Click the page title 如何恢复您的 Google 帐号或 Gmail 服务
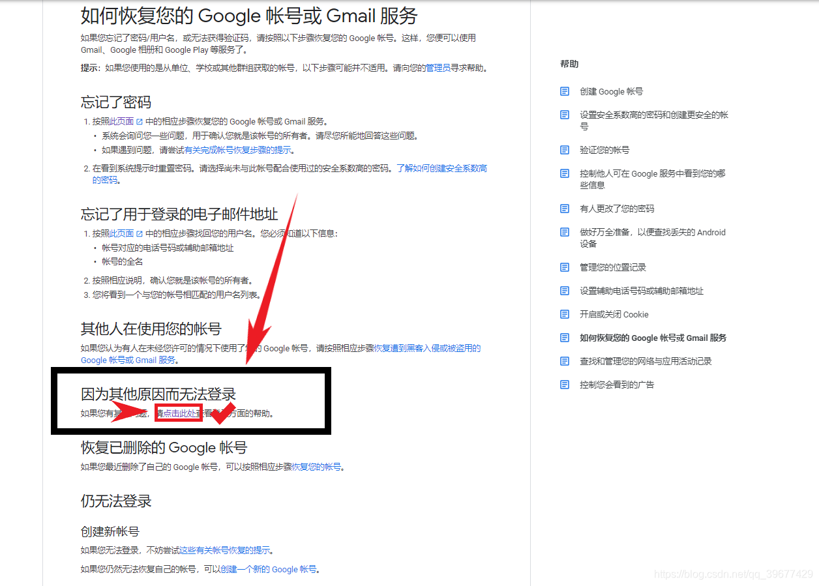819x586 pixels. point(249,16)
